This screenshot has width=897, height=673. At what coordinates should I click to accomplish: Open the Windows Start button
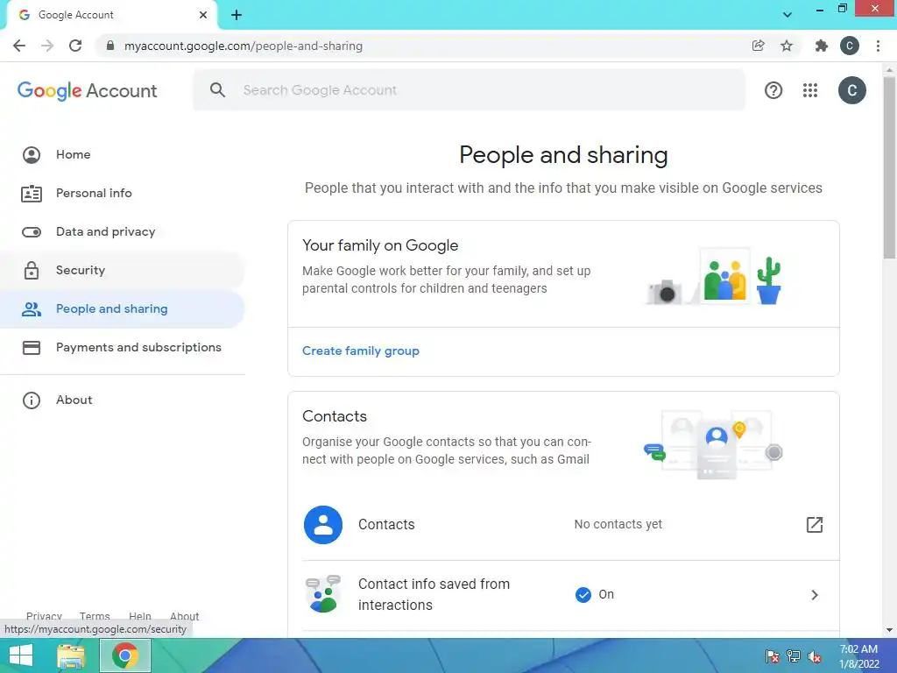[x=21, y=655]
